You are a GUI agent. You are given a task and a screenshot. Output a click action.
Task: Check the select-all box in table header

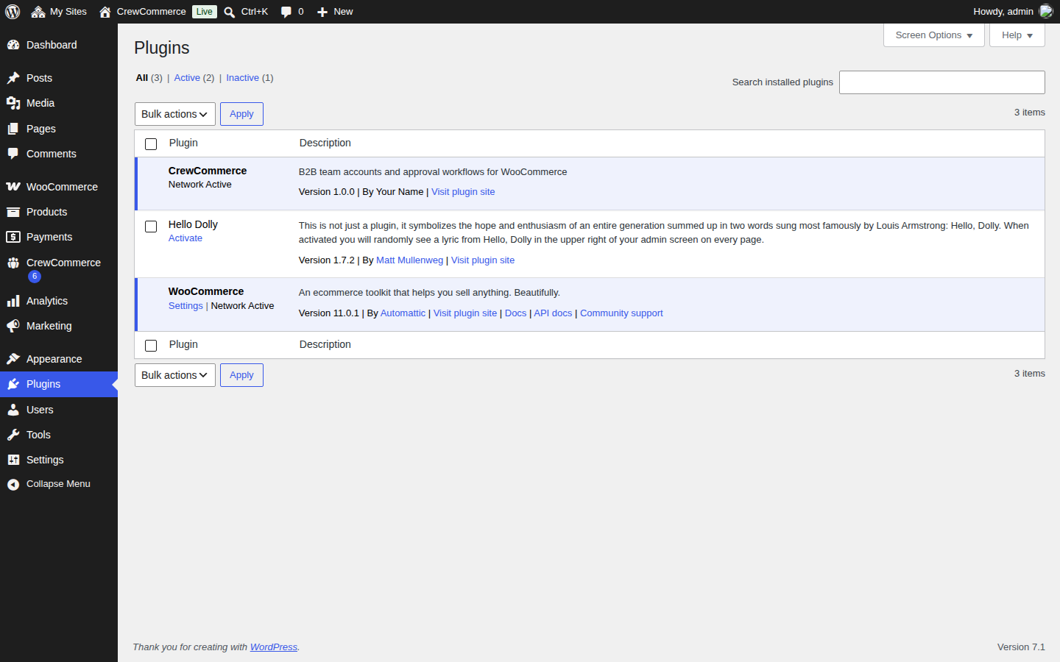tap(151, 144)
